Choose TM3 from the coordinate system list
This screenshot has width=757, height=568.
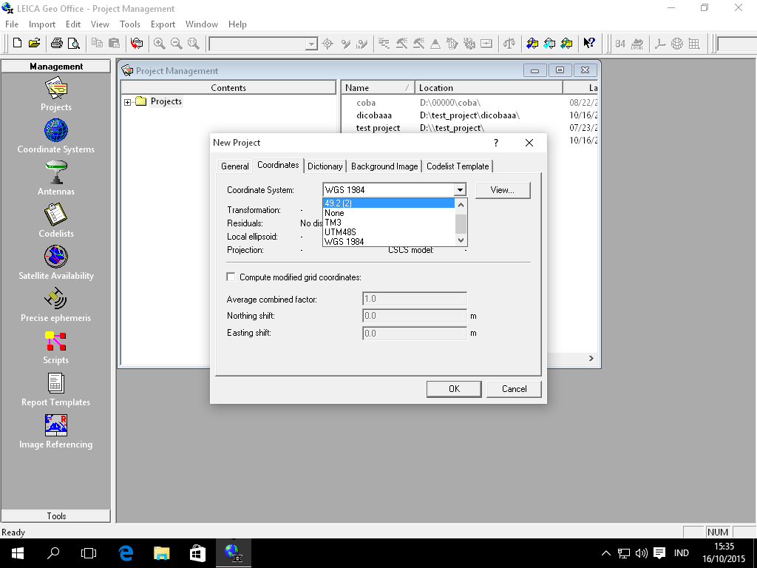[x=389, y=223]
